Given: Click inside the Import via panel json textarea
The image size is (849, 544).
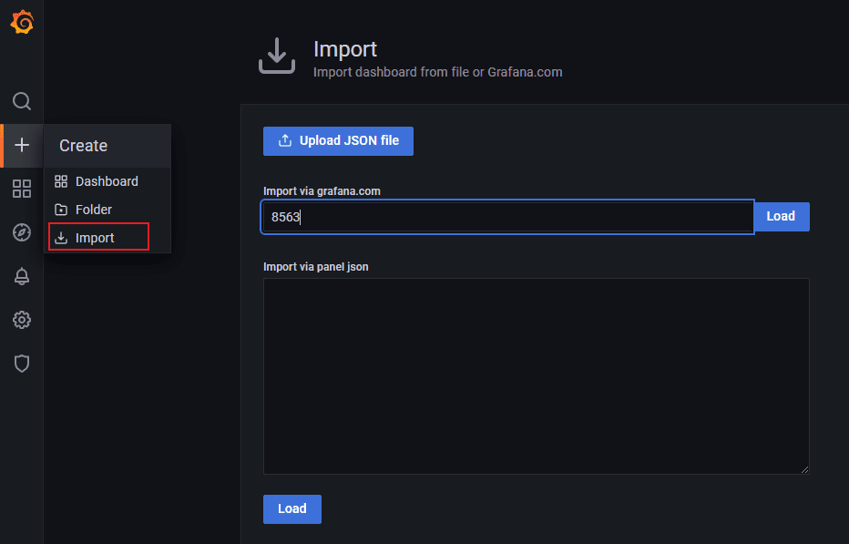Looking at the screenshot, I should point(536,375).
